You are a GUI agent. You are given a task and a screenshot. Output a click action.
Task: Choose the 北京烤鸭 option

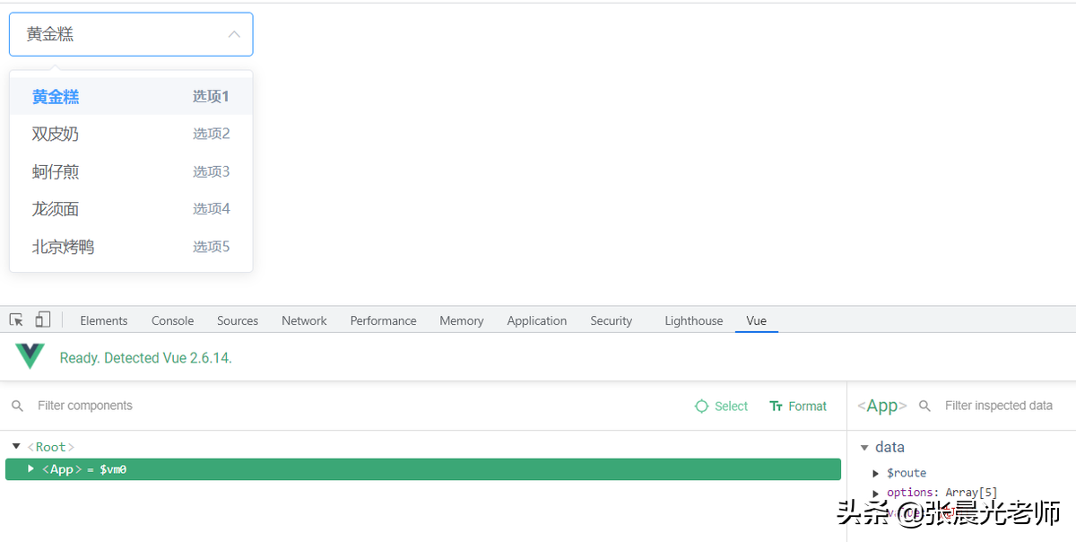[131, 247]
